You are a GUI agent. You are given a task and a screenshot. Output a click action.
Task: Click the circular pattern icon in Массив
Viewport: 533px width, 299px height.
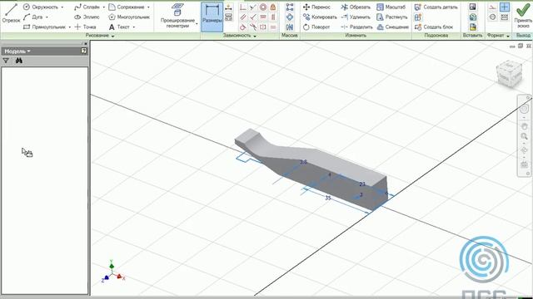tap(290, 17)
